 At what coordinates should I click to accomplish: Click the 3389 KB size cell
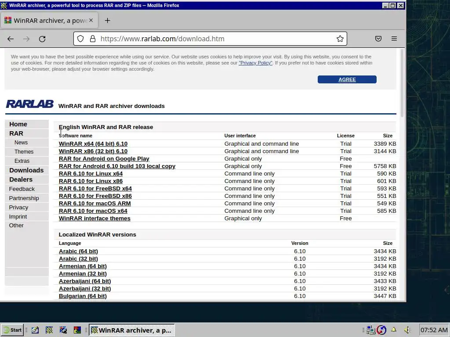(x=385, y=144)
